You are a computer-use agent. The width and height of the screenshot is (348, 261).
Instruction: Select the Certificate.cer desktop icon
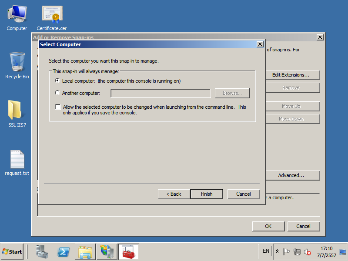pyautogui.click(x=52, y=17)
